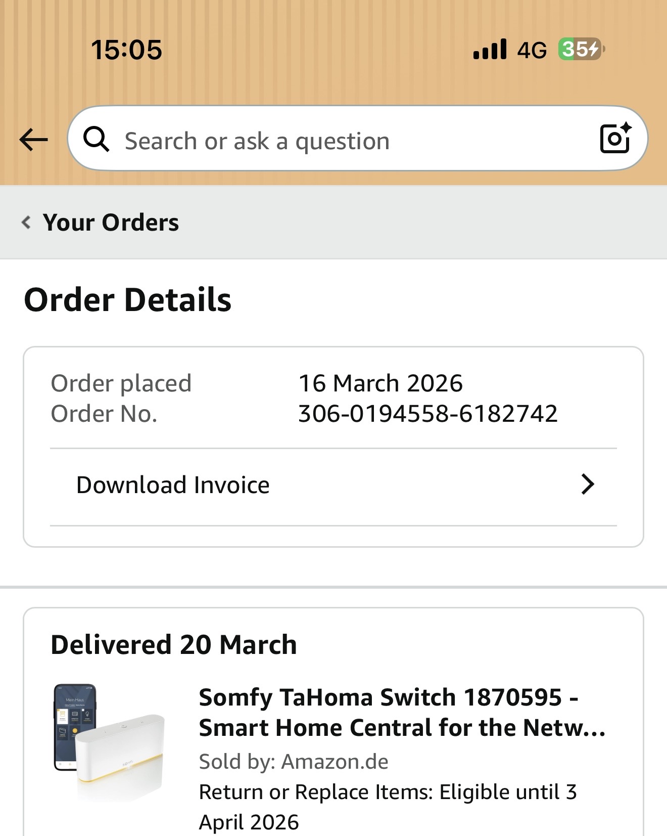Open Download Invoice option
The height and width of the screenshot is (836, 667).
pos(173,485)
